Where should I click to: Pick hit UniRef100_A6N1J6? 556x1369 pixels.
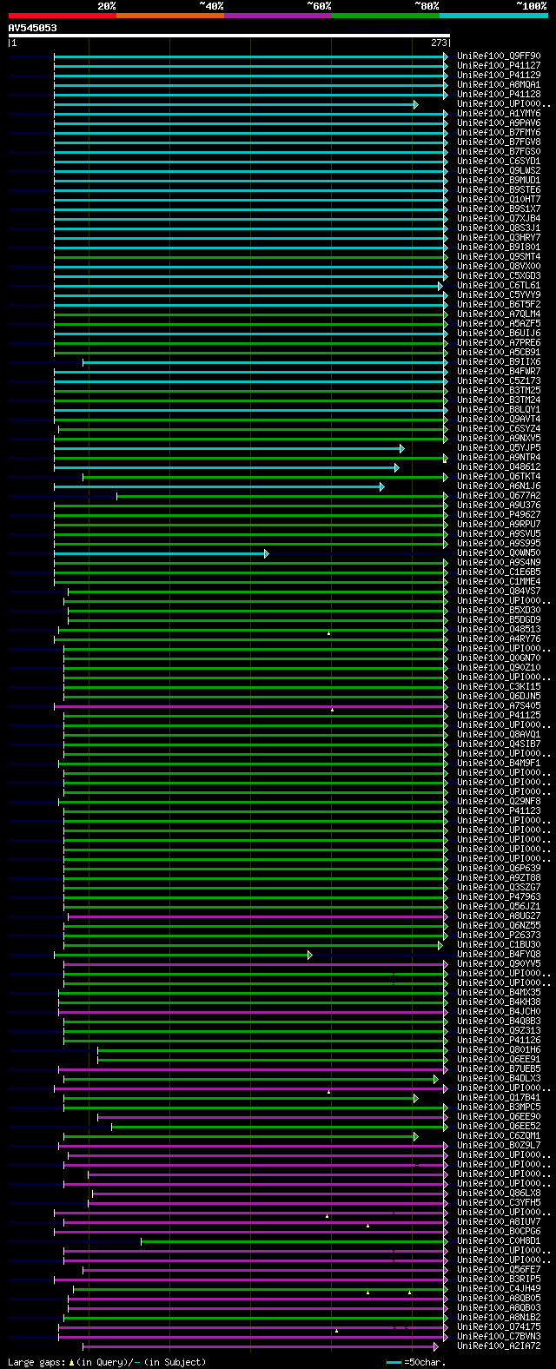[x=499, y=486]
